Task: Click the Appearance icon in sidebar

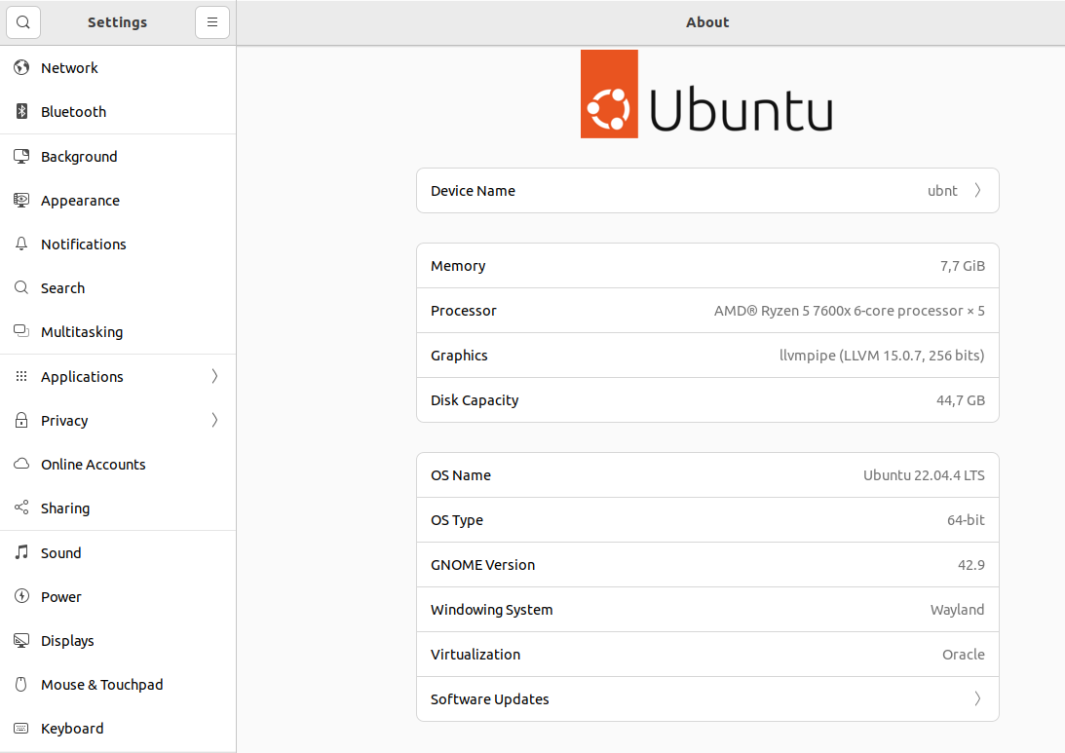Action: click(x=21, y=201)
